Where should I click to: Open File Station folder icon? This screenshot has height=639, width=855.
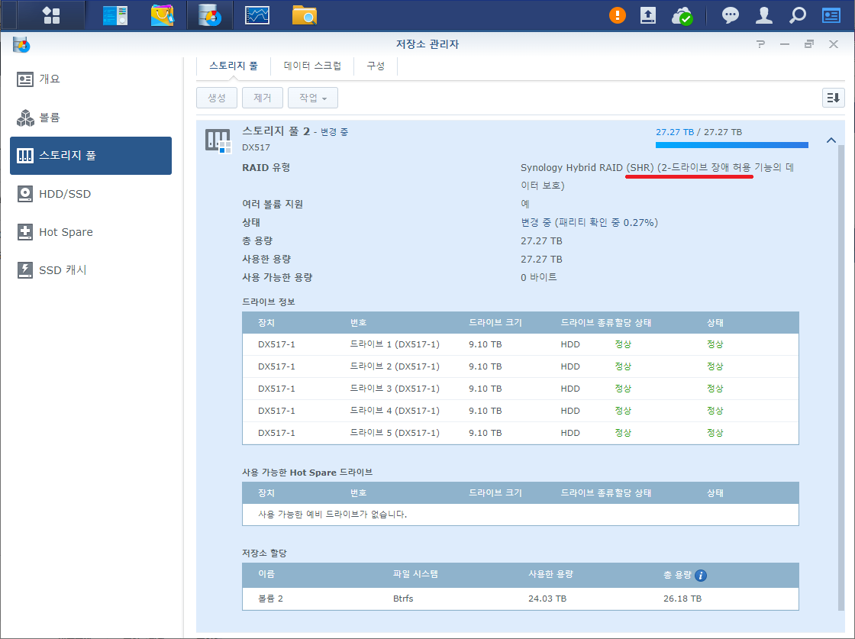(305, 15)
